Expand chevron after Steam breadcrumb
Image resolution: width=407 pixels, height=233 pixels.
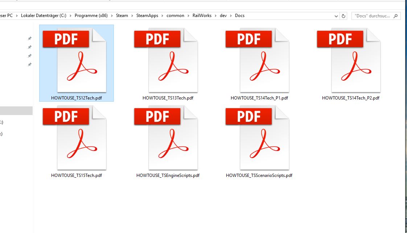pyautogui.click(x=132, y=16)
